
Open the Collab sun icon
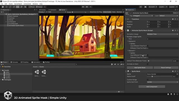(x=141, y=7)
